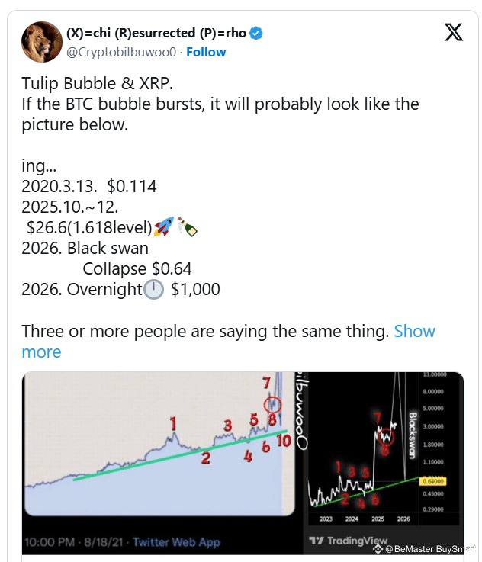Open the lion profile avatar
The image size is (482, 562).
[x=42, y=42]
